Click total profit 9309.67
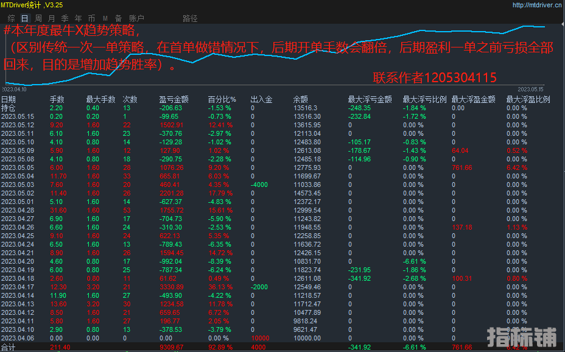 tap(172, 348)
